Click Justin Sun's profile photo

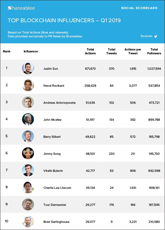[28, 68]
